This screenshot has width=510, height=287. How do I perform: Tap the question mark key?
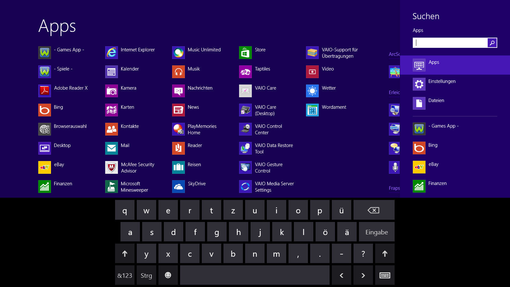(x=363, y=254)
